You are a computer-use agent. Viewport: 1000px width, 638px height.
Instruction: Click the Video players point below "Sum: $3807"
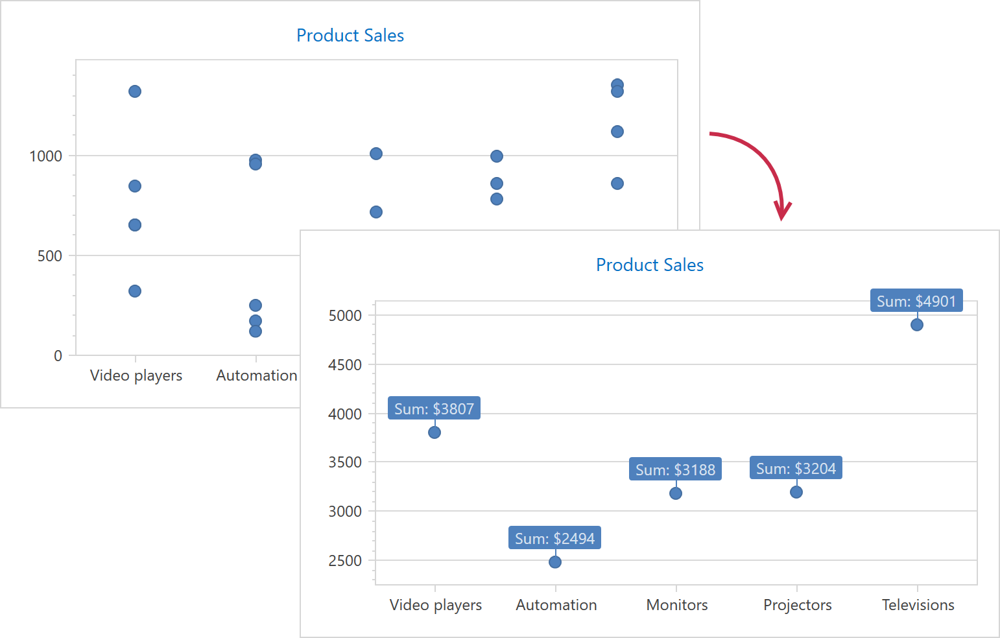tap(435, 432)
